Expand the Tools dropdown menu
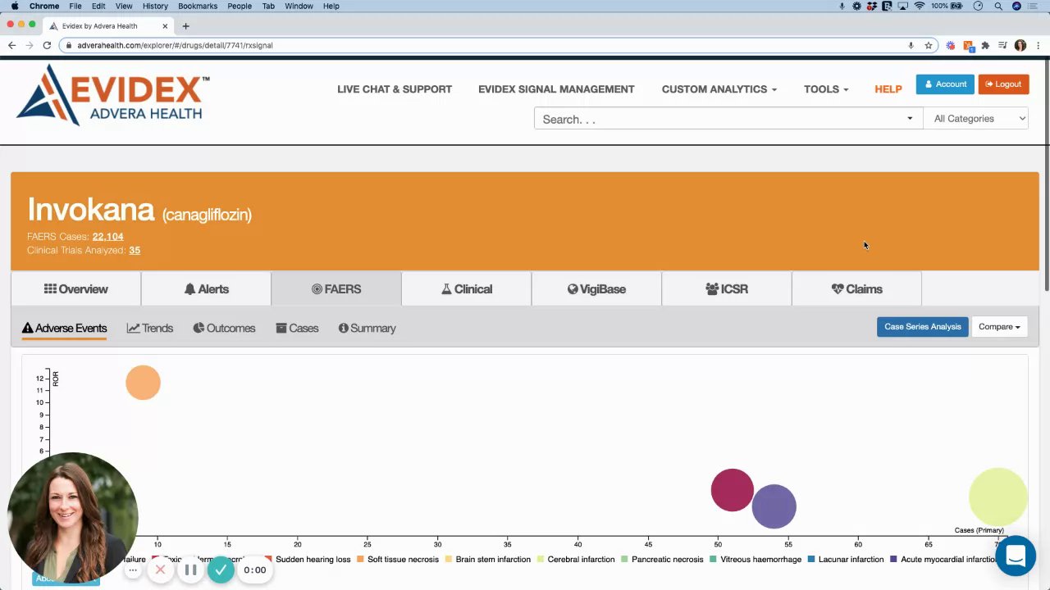 pos(826,88)
